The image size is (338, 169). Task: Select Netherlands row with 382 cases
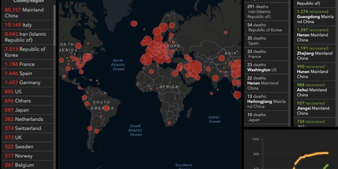[27, 119]
